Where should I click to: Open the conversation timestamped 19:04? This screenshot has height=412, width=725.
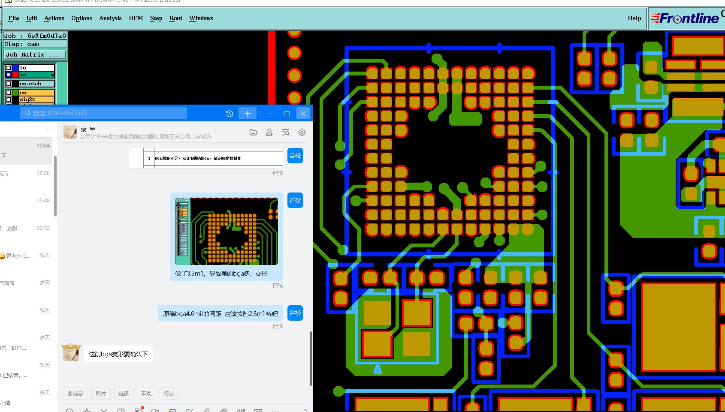click(x=26, y=151)
